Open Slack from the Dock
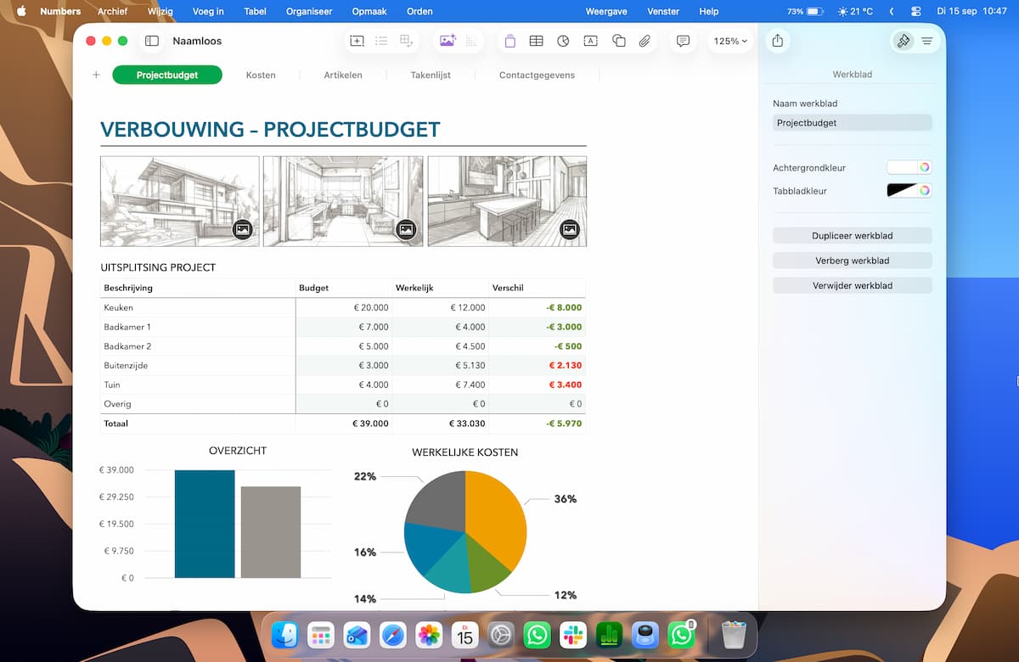Viewport: 1019px width, 662px height. click(573, 635)
